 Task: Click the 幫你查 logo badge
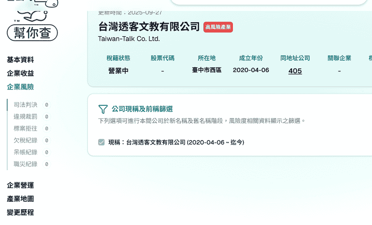tap(32, 32)
